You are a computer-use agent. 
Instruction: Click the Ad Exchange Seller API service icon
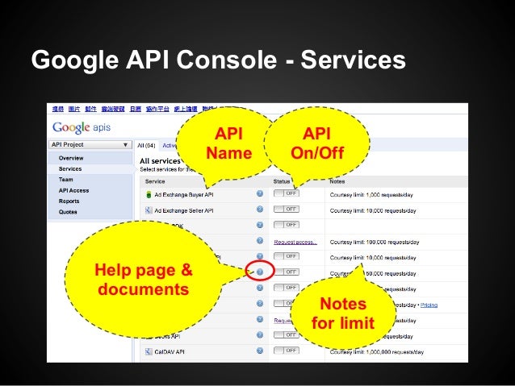click(149, 210)
